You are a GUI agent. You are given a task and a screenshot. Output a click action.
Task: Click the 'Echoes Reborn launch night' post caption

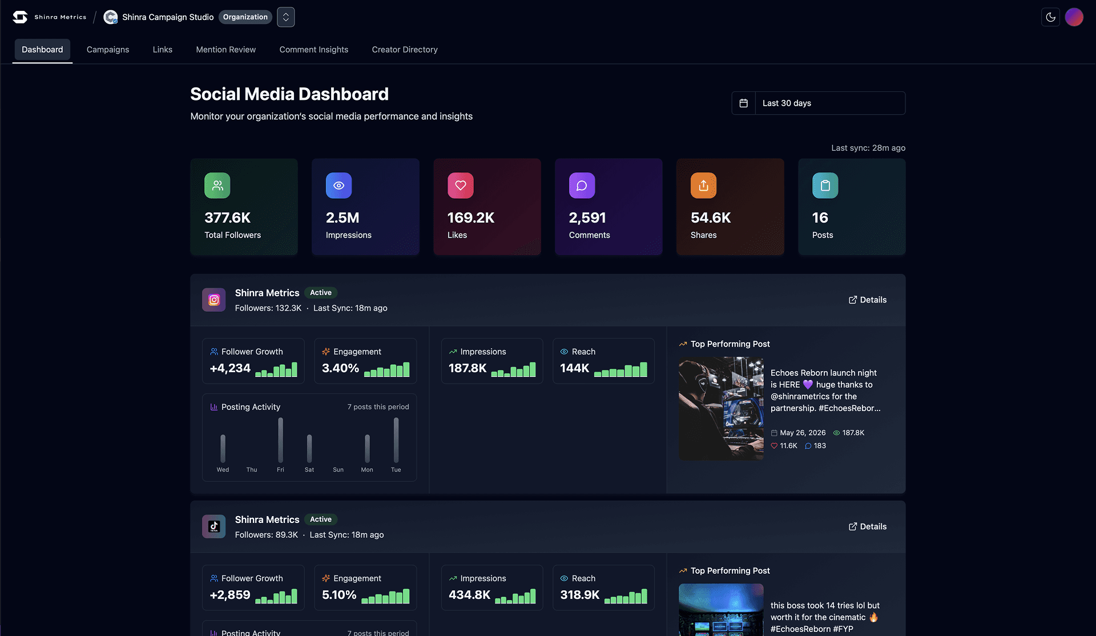(825, 391)
